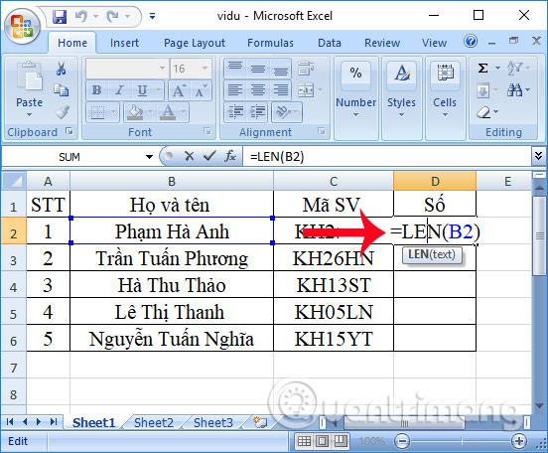Open the Data ribbon tab
The width and height of the screenshot is (548, 453).
(330, 43)
